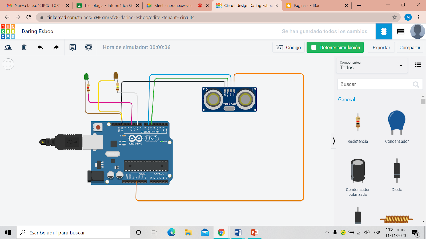The image size is (426, 239).
Task: Redo the last action
Action: pos(56,48)
